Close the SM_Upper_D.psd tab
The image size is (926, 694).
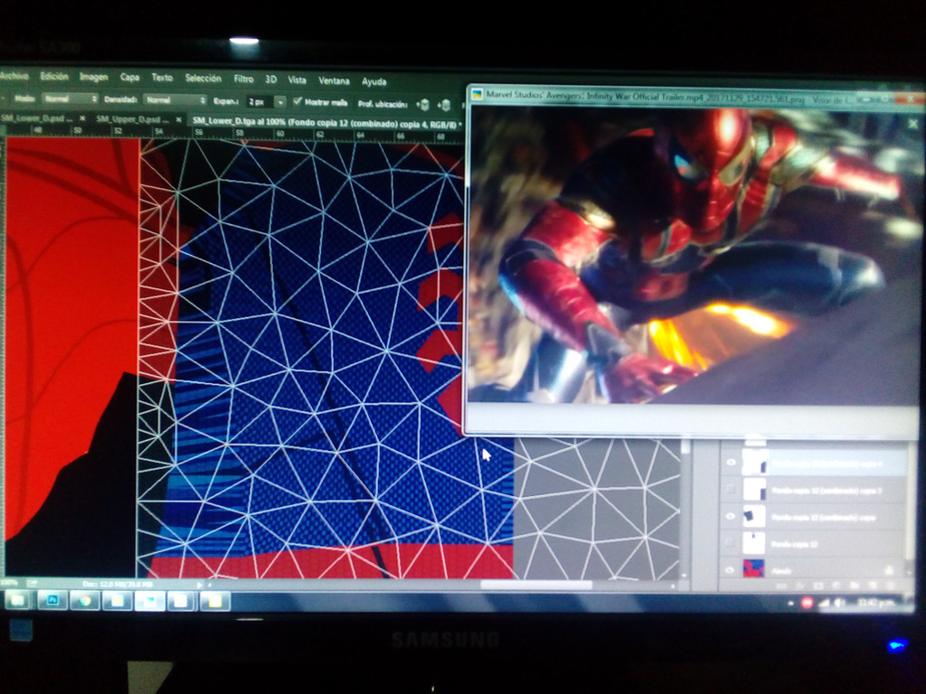pos(178,120)
